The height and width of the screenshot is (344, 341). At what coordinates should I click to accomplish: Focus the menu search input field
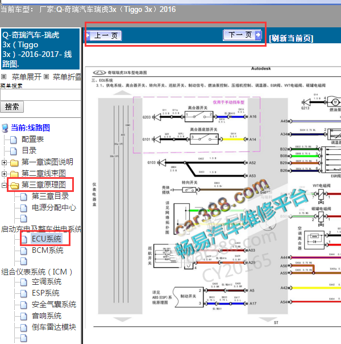pyautogui.click(x=40, y=95)
